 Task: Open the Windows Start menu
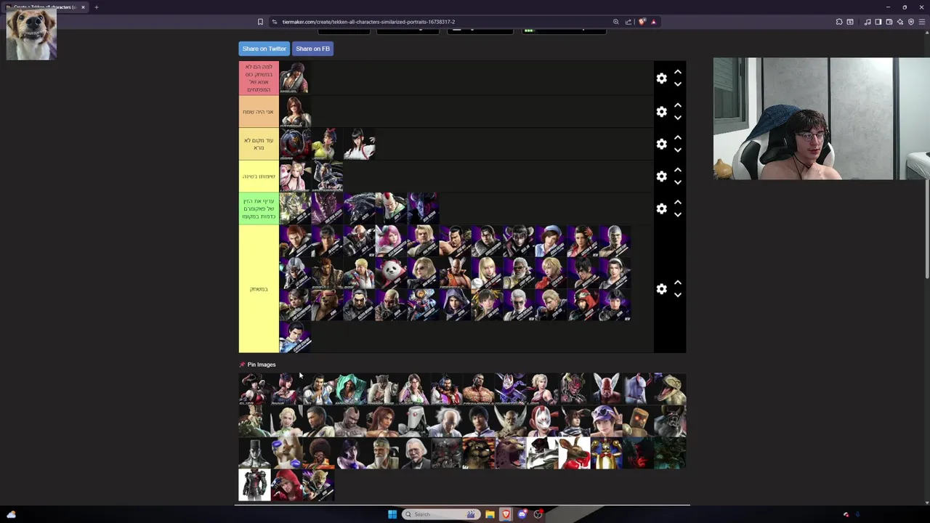[392, 514]
